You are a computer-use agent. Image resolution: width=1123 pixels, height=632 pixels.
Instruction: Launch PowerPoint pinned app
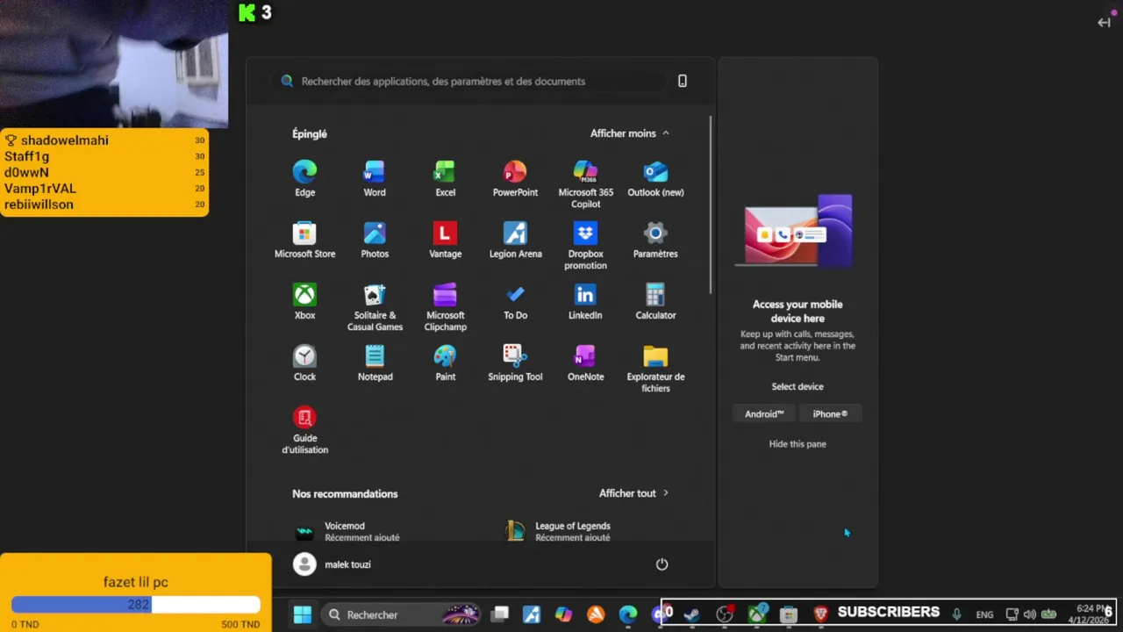coord(515,179)
